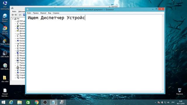Screen dimensions: 187x105
Task: Open Tanki Online desktop shortcut
Action: point(5,42)
